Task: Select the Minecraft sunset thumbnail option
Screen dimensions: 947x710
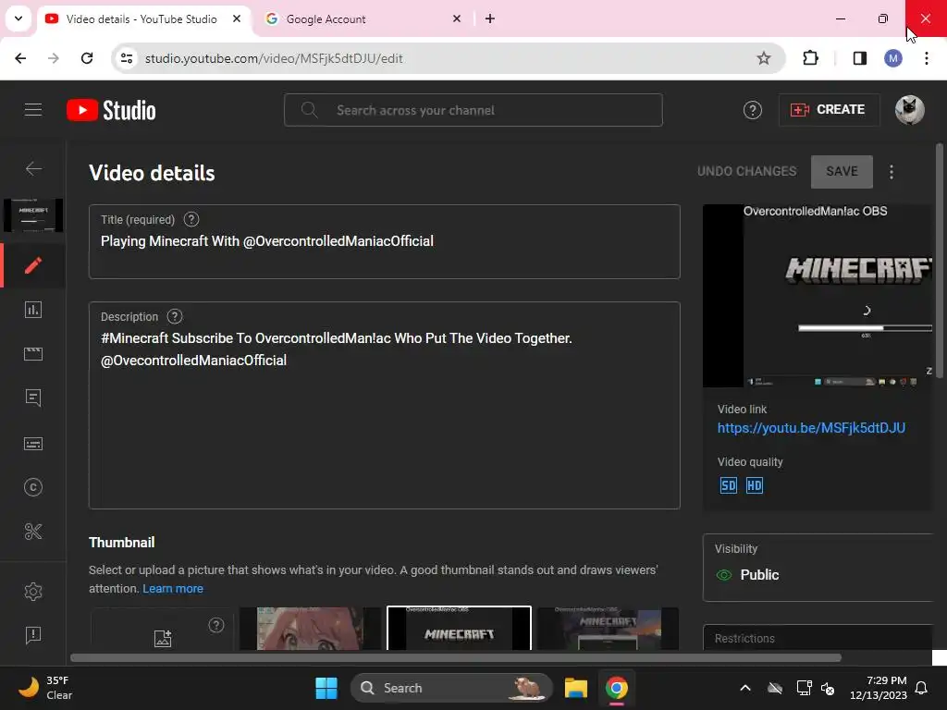Action: (608, 629)
